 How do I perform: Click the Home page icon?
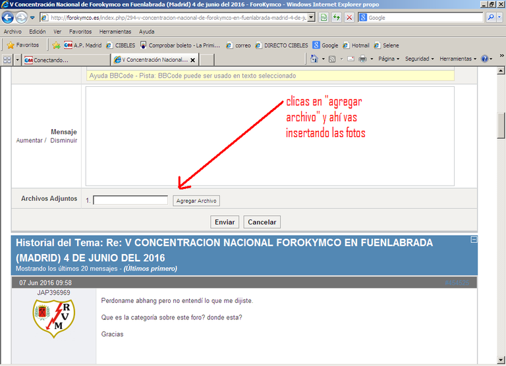click(x=314, y=59)
